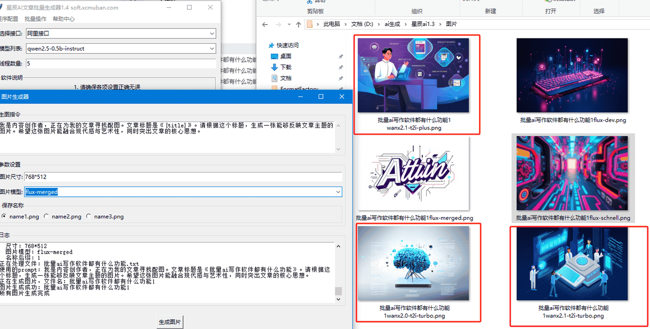Viewport: 650px width, 329px height.
Task: Open Quick Access star in sidebar
Action: (271, 45)
